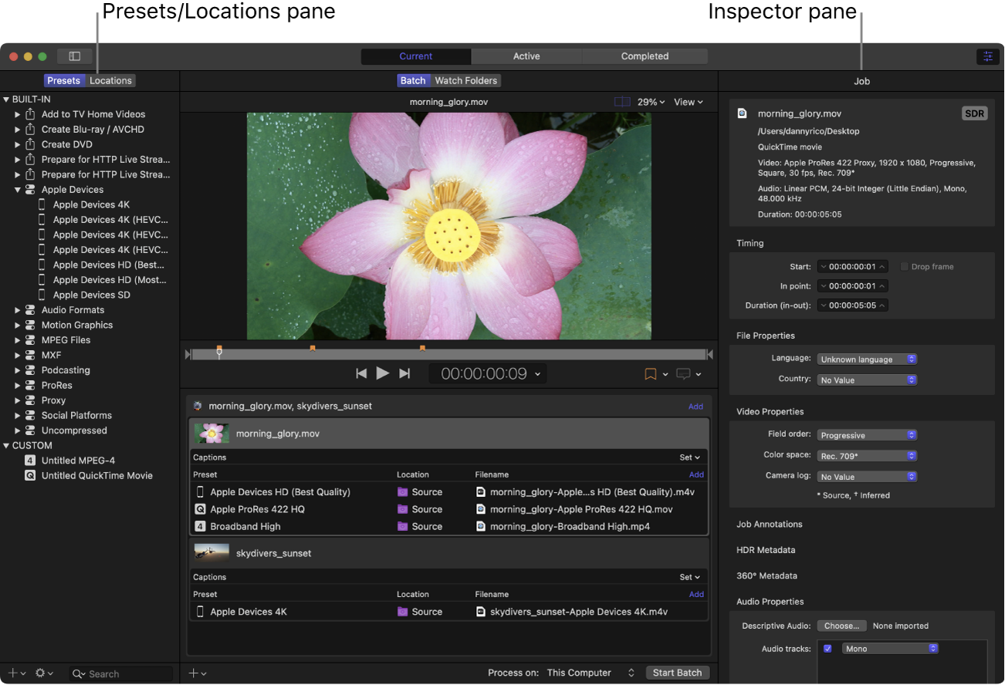Viewport: 1005px width, 685px height.
Task: Open the Language dropdown in File Properties
Action: click(x=867, y=359)
